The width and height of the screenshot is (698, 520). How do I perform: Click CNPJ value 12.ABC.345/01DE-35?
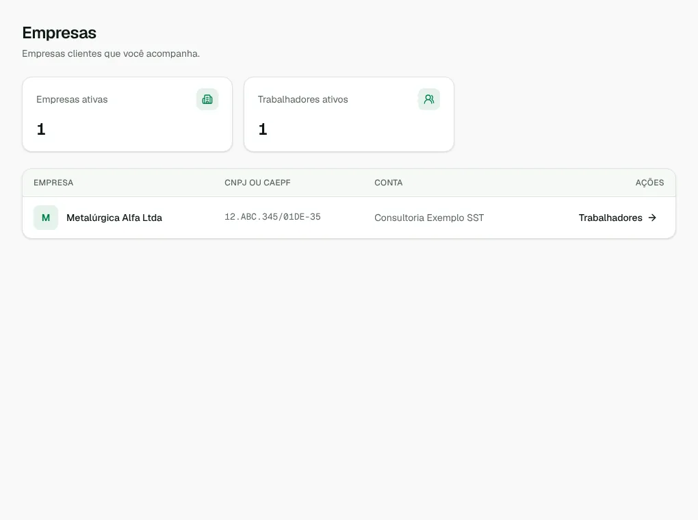(x=272, y=217)
